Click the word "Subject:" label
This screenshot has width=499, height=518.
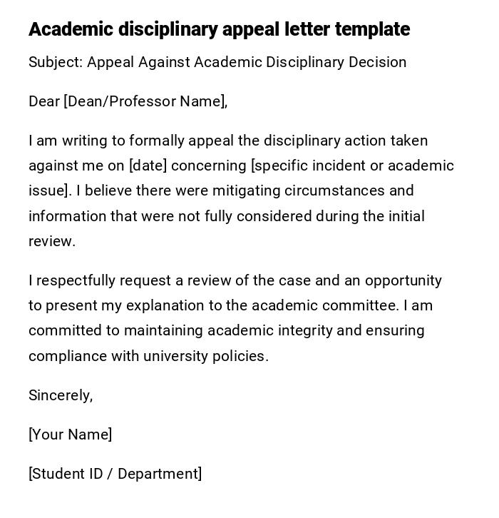point(56,62)
